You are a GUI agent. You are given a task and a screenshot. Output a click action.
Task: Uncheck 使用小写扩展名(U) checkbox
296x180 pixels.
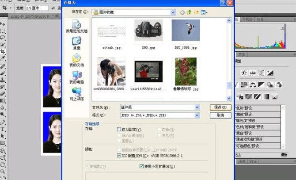pos(141,166)
